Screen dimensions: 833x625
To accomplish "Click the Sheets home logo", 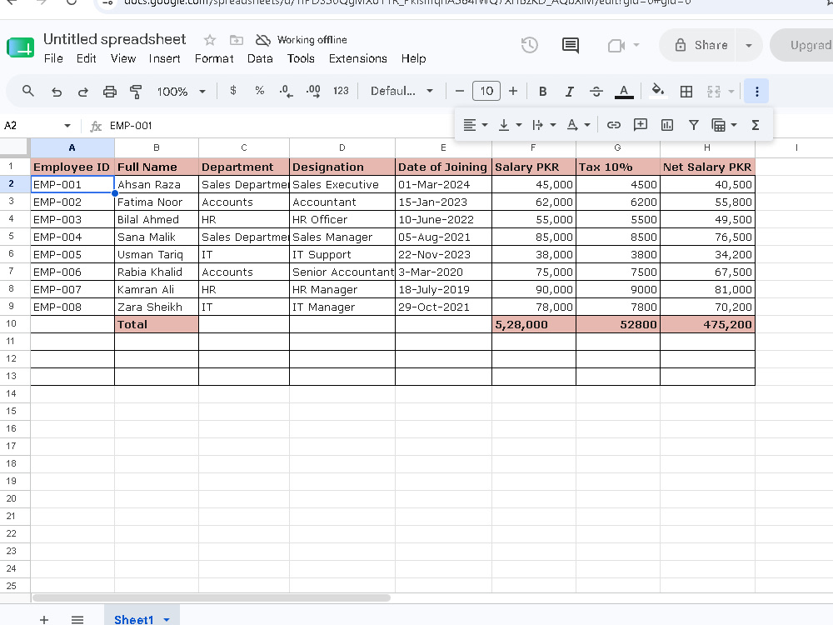I will coord(20,47).
